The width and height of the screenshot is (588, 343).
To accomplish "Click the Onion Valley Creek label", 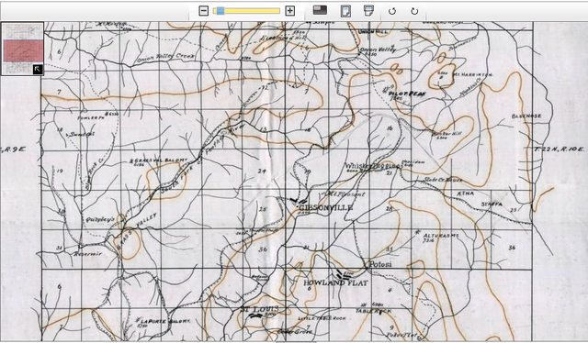I will (165, 58).
